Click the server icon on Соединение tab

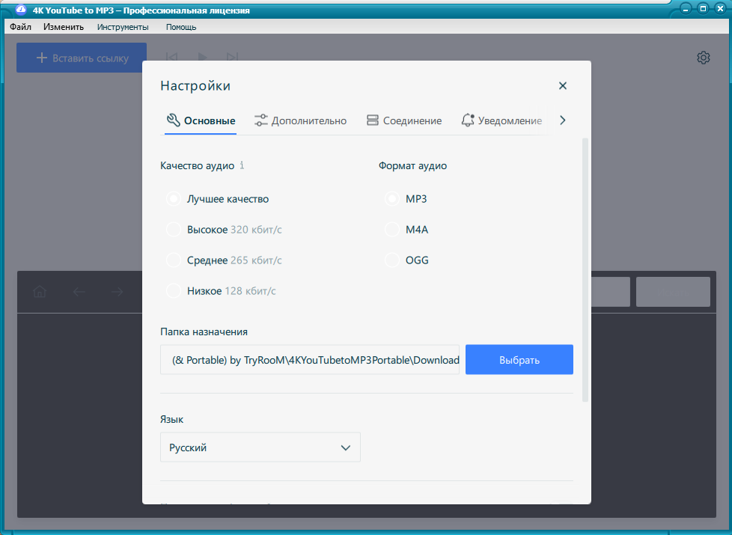[x=373, y=120]
